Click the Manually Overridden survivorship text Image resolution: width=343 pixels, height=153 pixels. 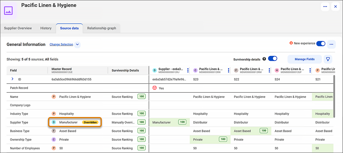pyautogui.click(x=123, y=122)
